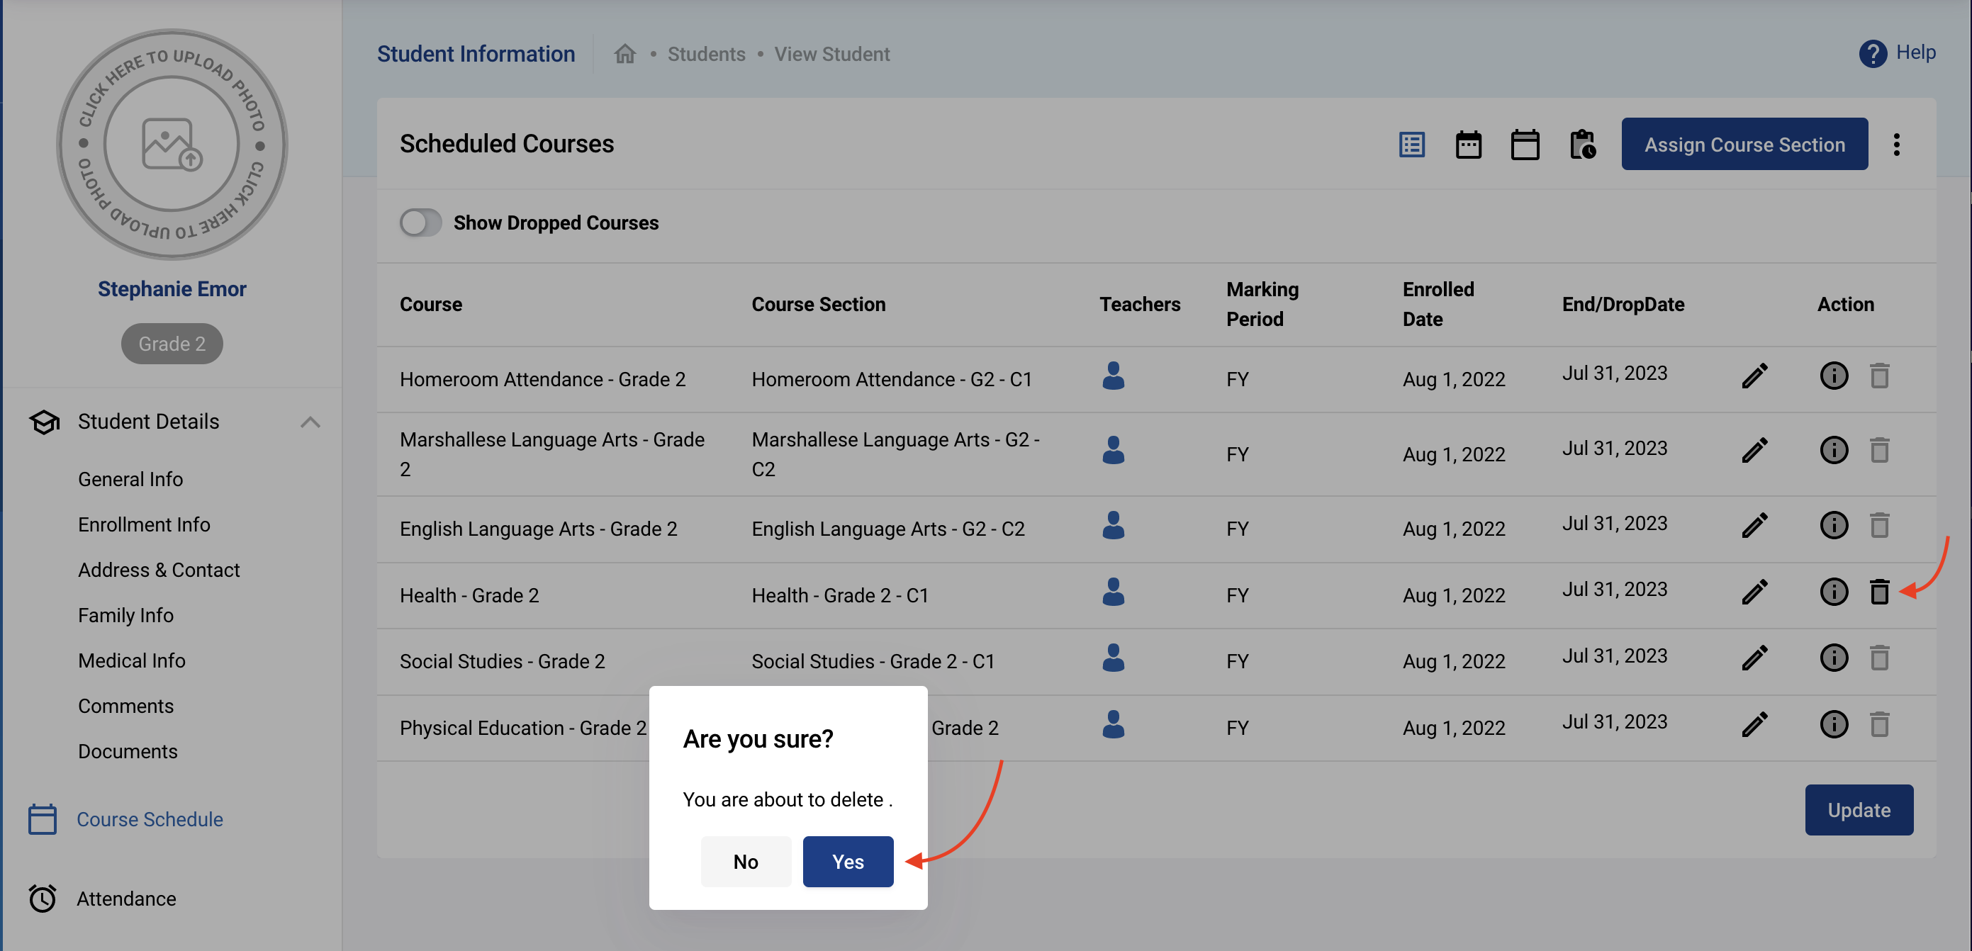This screenshot has height=951, width=1972.
Task: Click Assign Course Section button
Action: [x=1744, y=145]
